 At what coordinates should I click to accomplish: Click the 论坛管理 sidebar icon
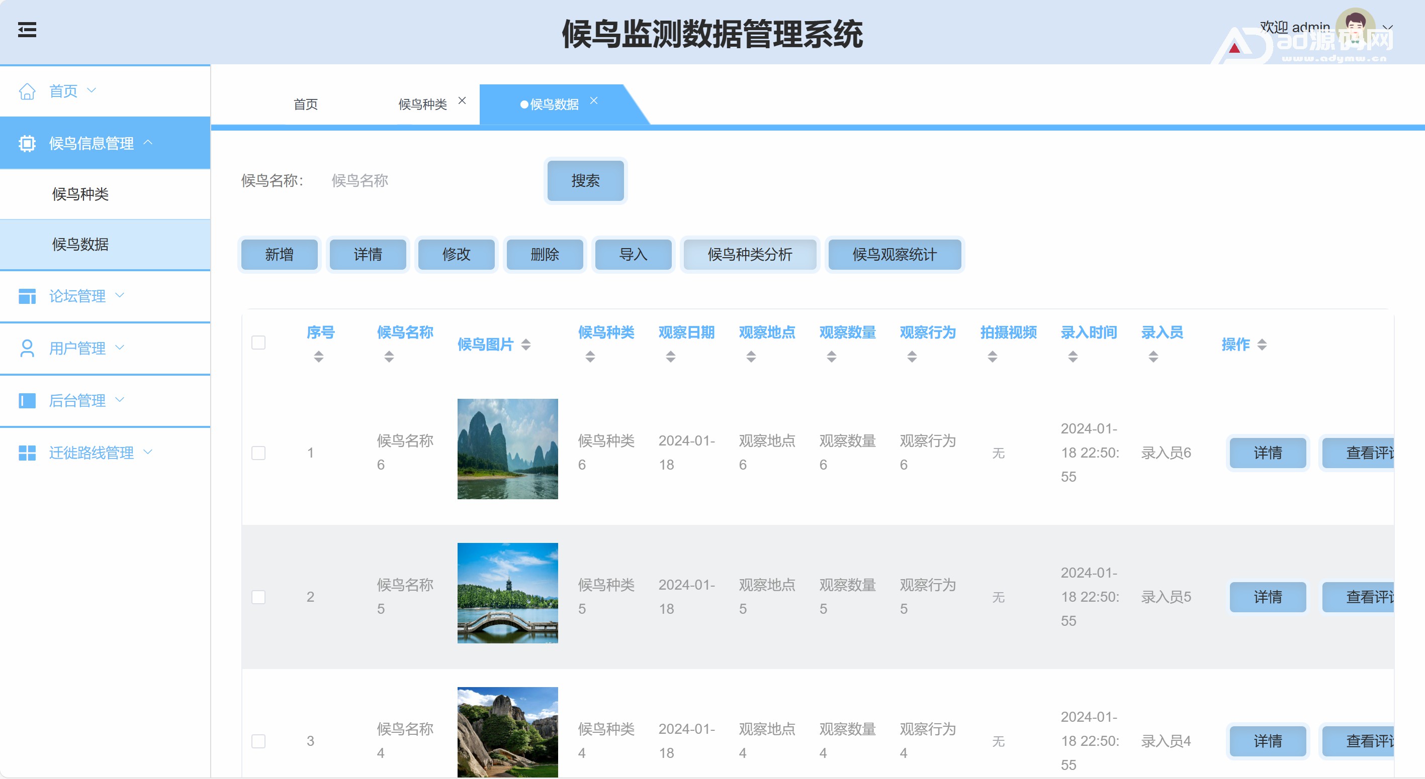[27, 296]
